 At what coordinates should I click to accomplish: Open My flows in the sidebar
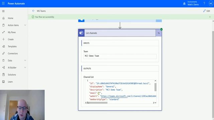click(x=12, y=32)
